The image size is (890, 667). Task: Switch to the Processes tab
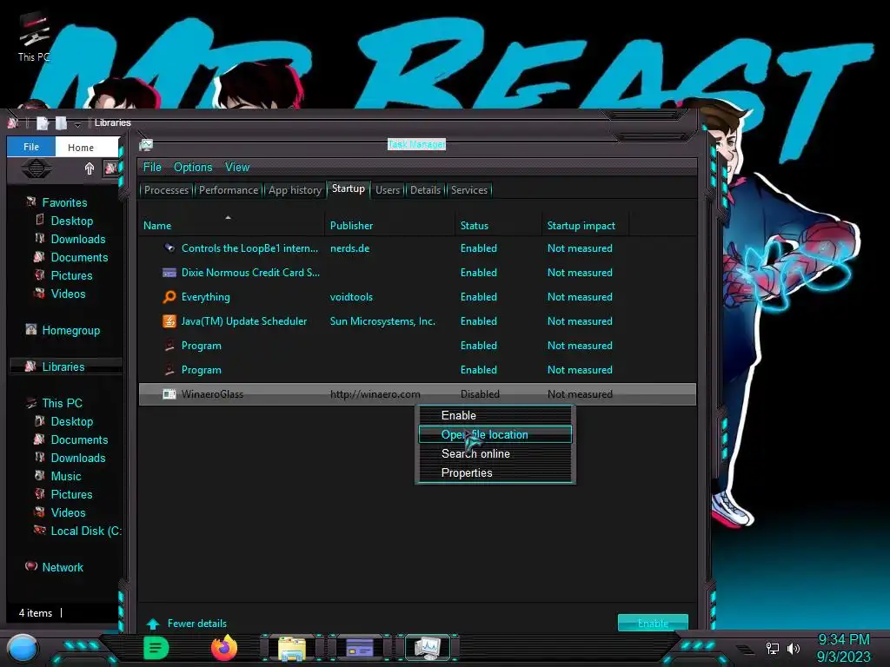coord(166,190)
